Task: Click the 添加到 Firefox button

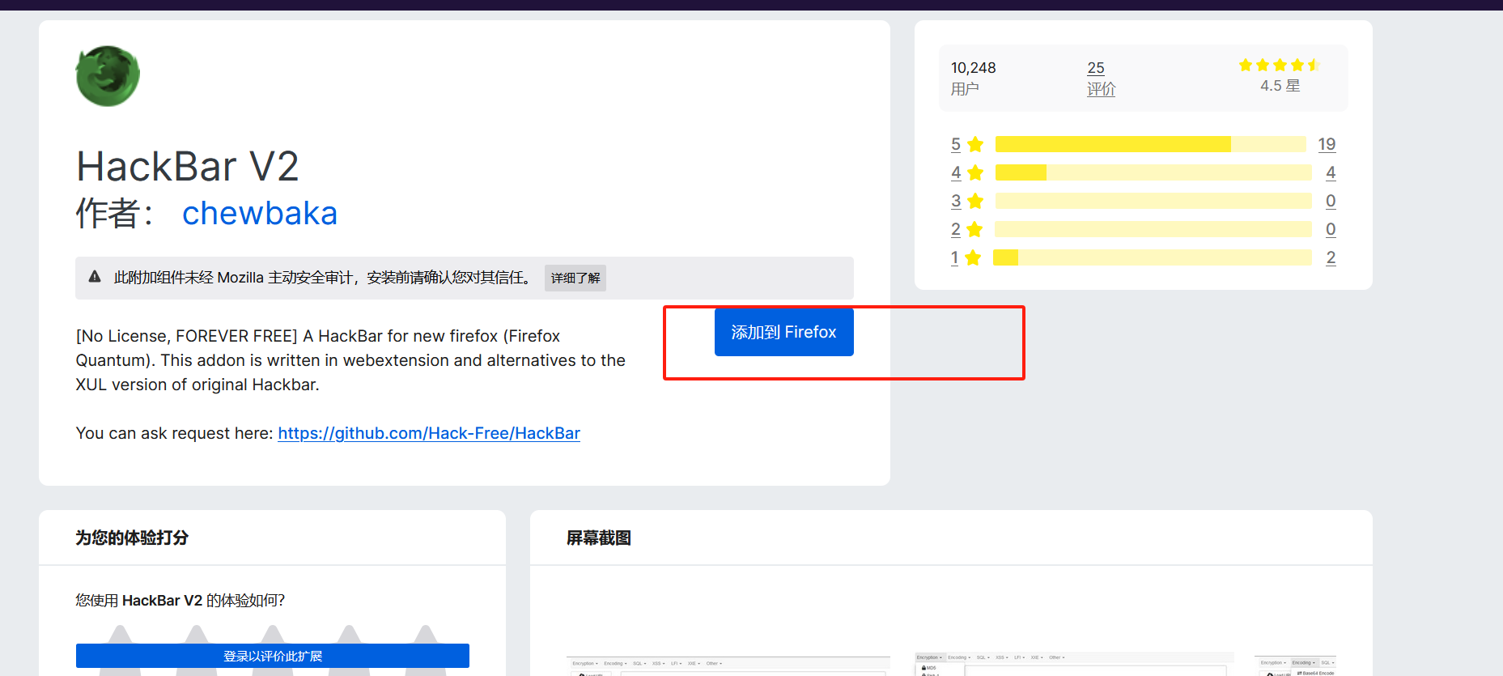Action: [x=783, y=332]
